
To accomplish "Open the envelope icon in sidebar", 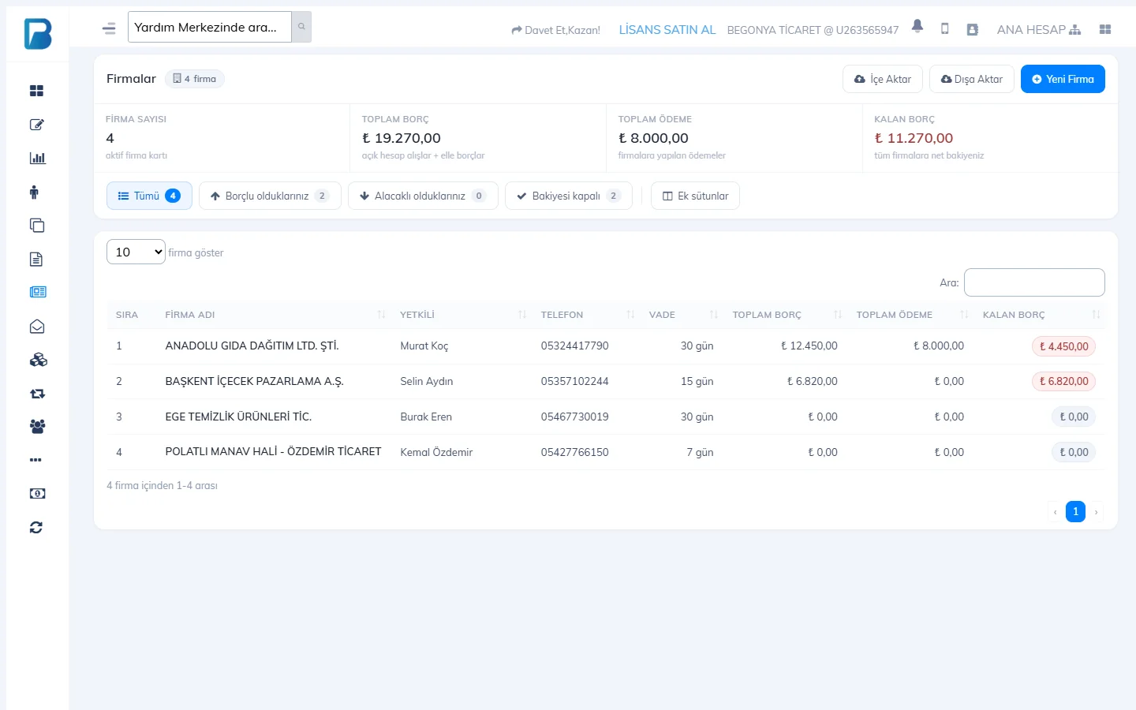I will pyautogui.click(x=37, y=327).
